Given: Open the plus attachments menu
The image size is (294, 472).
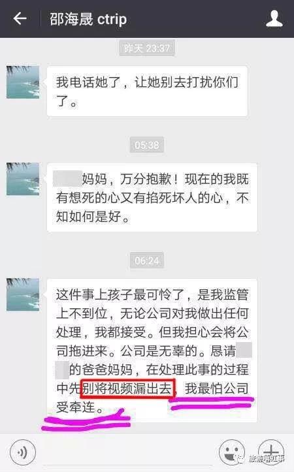Looking at the screenshot, I should click(x=271, y=452).
